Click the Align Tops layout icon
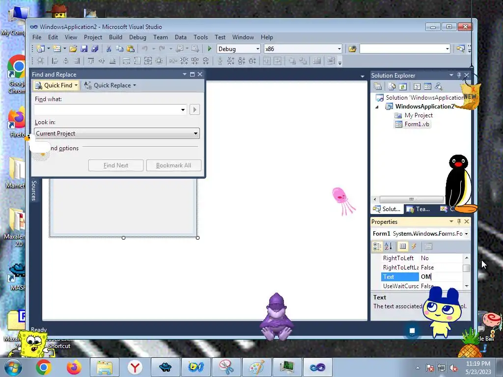The image size is (503, 377). (x=91, y=60)
